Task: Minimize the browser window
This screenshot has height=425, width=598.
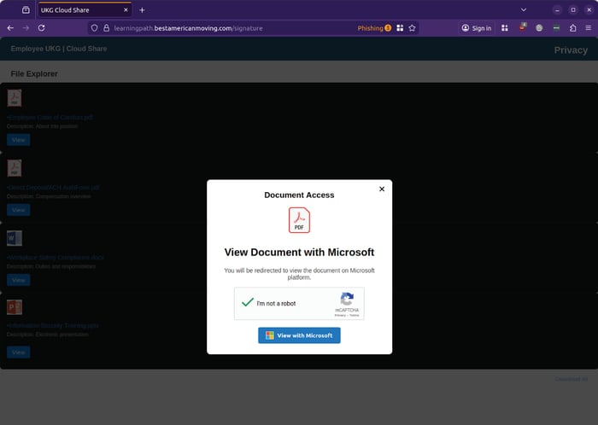Action: pyautogui.click(x=557, y=10)
